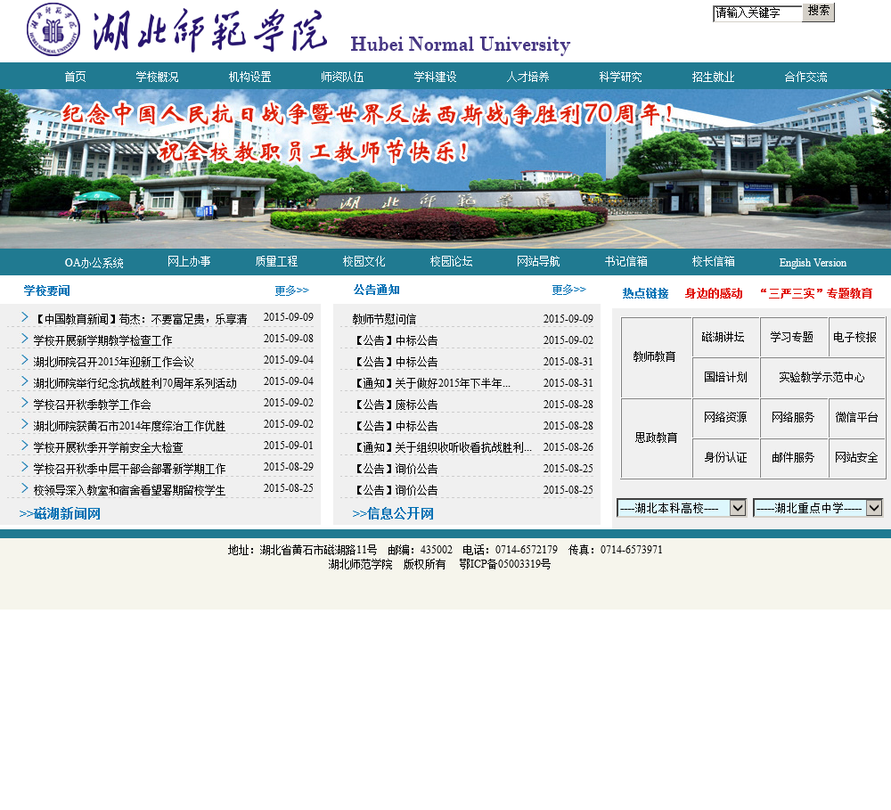Open the 湖北本科高校 dropdown
891x810 pixels.
682,508
